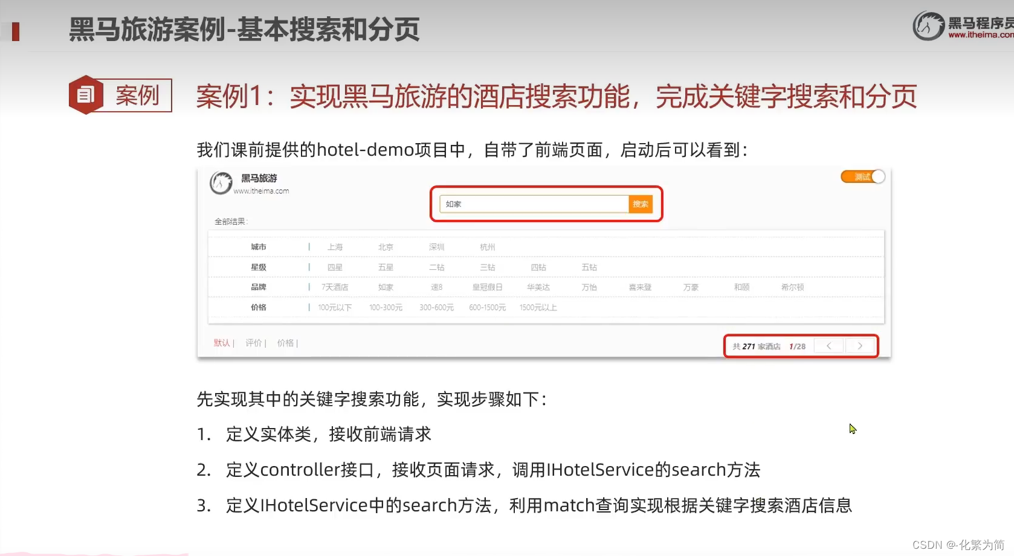The height and width of the screenshot is (556, 1014).
Task: Select the 杭州 city filter
Action: pyautogui.click(x=487, y=247)
